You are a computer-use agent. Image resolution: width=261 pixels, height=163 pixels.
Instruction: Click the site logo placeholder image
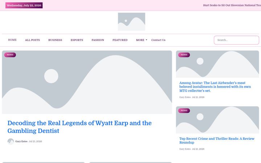(x=132, y=22)
